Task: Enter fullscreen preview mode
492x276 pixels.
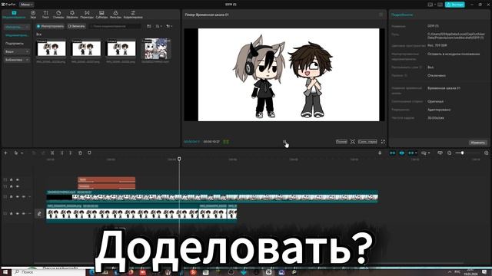Action: click(383, 142)
